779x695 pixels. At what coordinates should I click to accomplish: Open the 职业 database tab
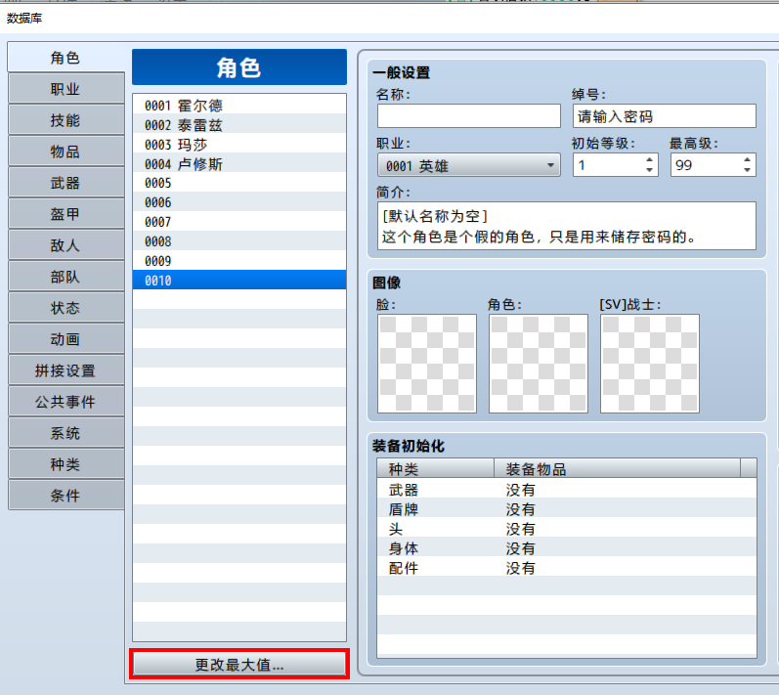click(65, 89)
